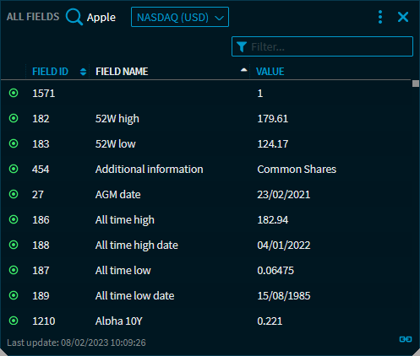Toggle the green circle on 52W low row

tap(14, 143)
